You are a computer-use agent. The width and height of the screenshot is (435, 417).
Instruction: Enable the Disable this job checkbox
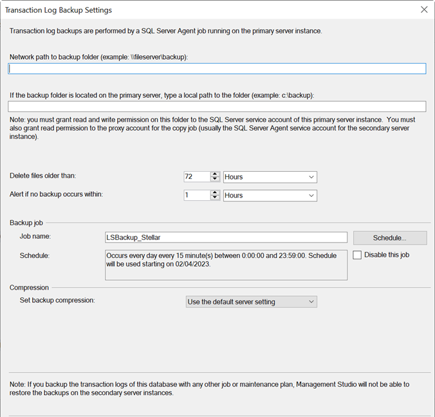coord(357,255)
